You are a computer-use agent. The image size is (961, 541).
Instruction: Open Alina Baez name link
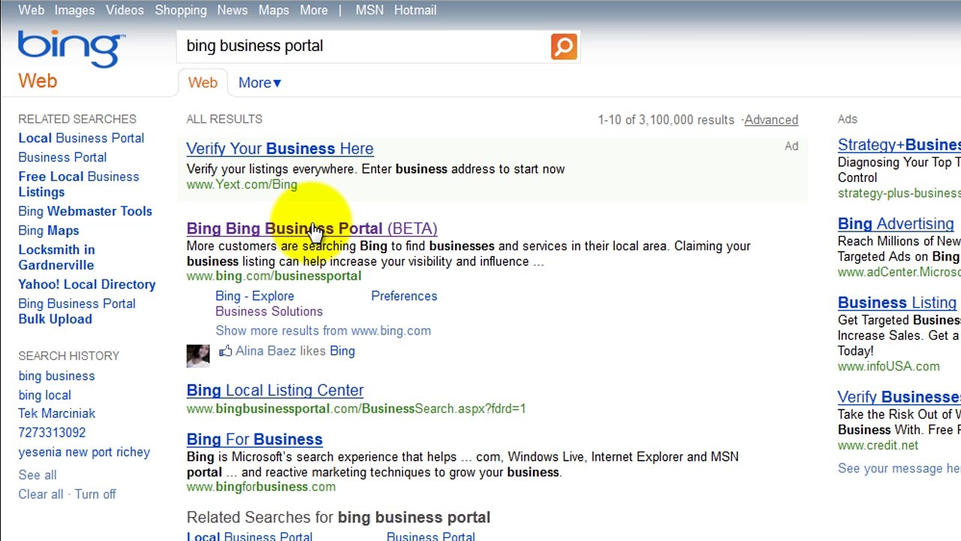[266, 351]
